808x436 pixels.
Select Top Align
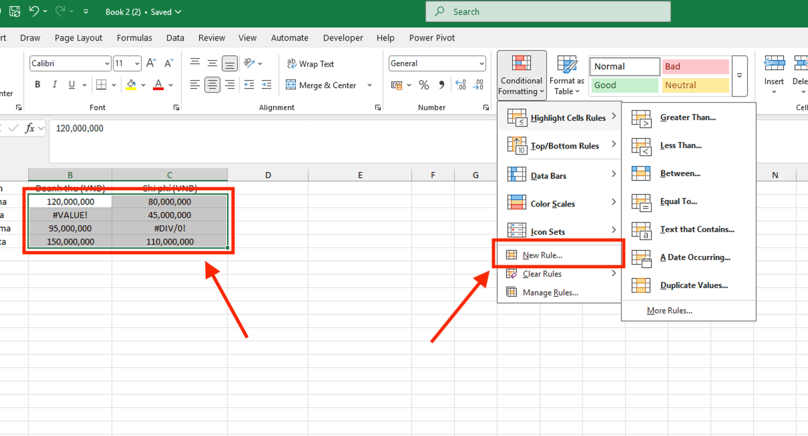(195, 63)
